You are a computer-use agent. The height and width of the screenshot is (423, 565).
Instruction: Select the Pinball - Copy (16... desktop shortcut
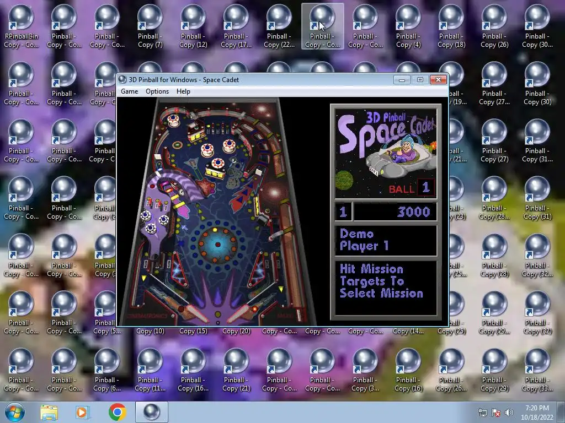193,371
